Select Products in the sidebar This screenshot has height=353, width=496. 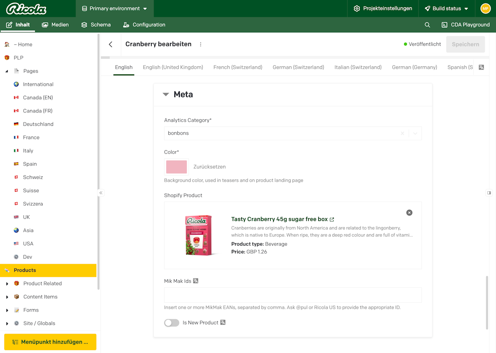pyautogui.click(x=48, y=270)
